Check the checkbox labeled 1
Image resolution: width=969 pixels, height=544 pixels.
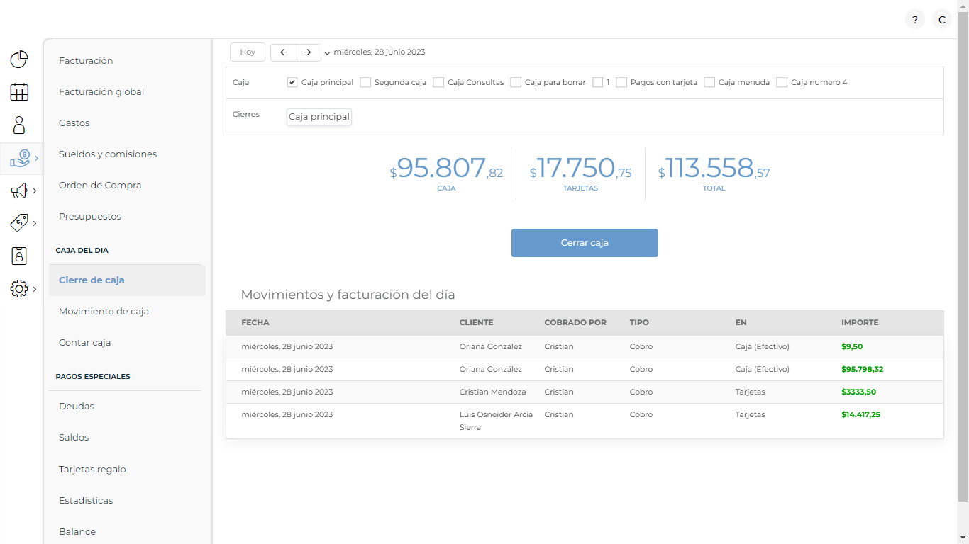click(597, 82)
